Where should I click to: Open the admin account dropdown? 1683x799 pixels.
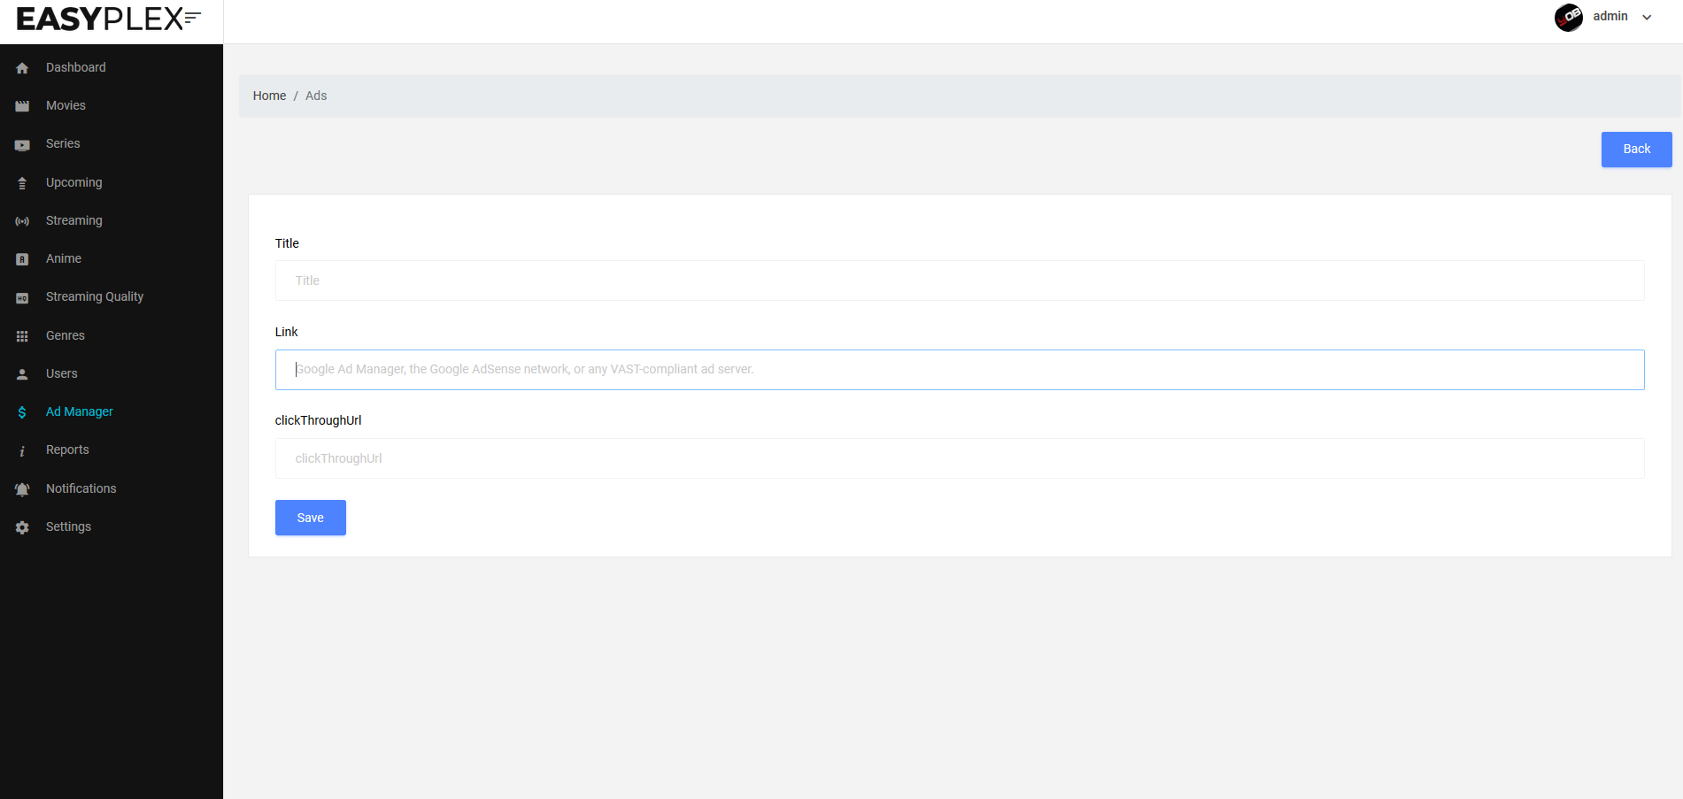(1610, 16)
